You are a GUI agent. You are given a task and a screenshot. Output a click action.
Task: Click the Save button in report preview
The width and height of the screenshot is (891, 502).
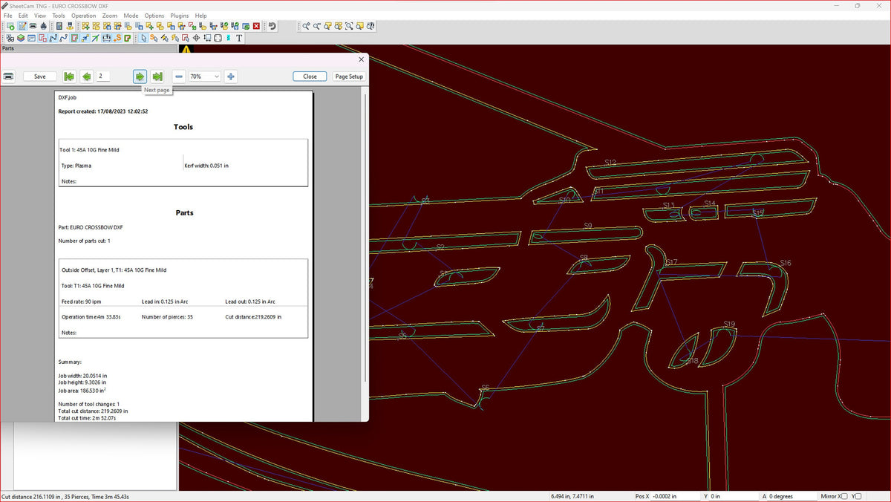[x=40, y=76]
